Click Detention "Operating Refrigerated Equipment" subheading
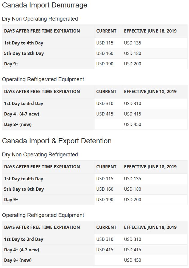Screen dimensions: 189x268 click(43, 215)
